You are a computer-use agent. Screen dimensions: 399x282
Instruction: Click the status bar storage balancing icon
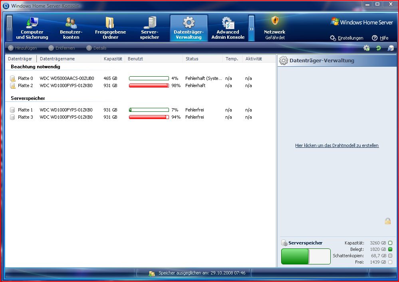(x=152, y=273)
